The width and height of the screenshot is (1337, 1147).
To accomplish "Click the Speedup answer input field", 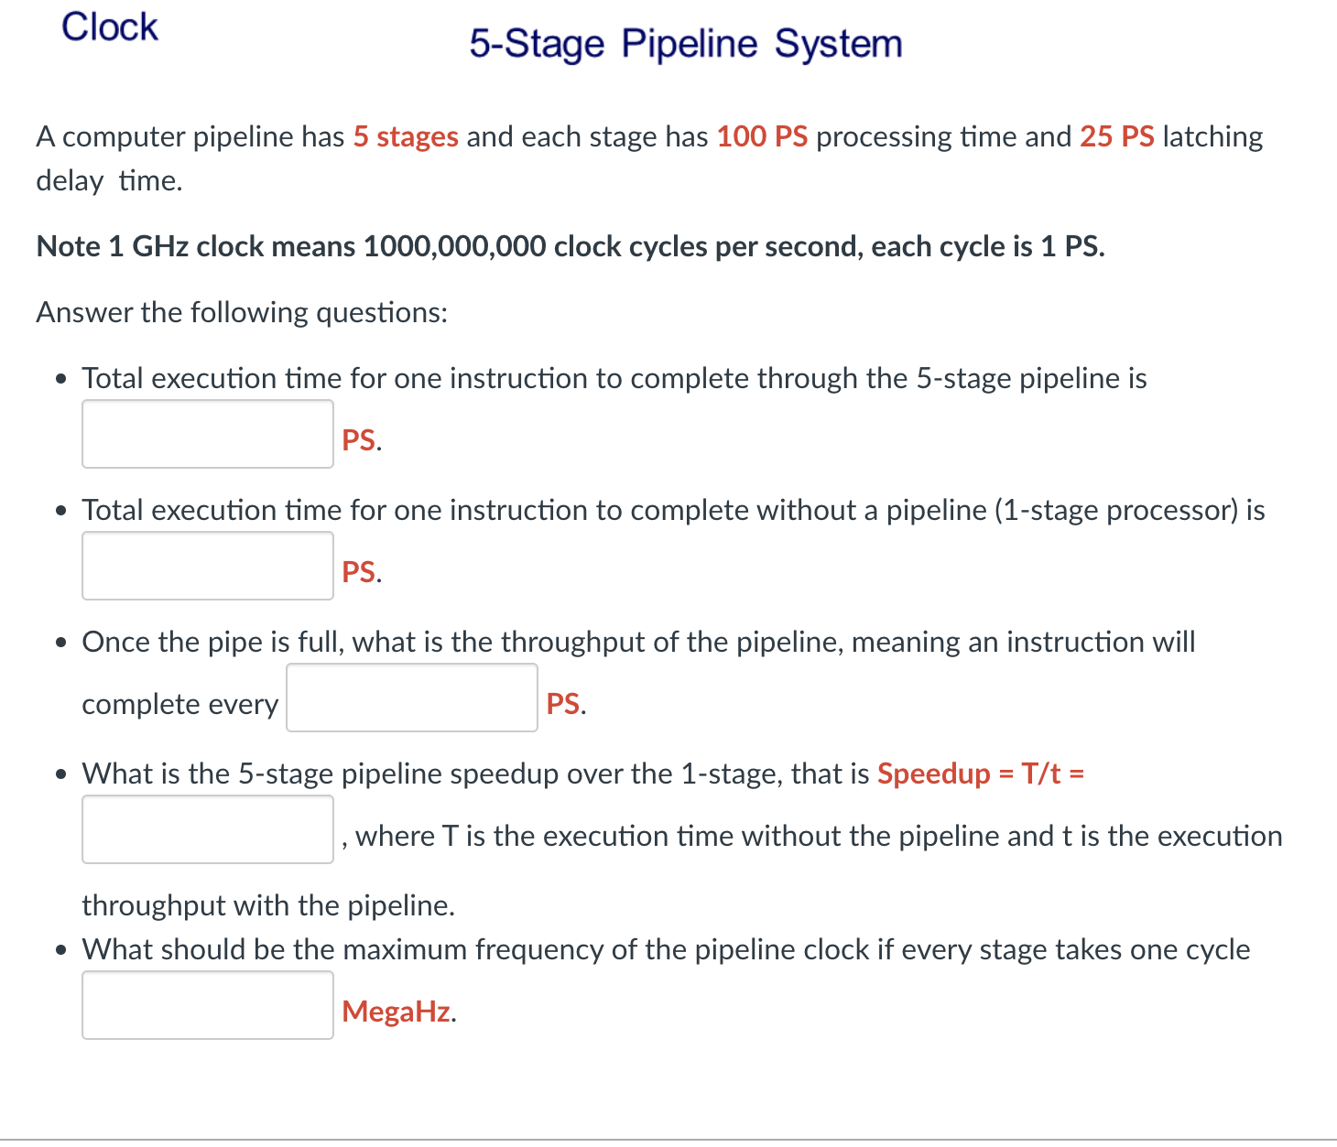I will pos(207,829).
